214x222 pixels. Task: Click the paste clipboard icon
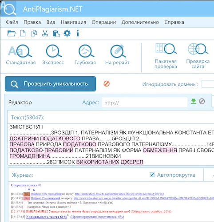[56, 33]
